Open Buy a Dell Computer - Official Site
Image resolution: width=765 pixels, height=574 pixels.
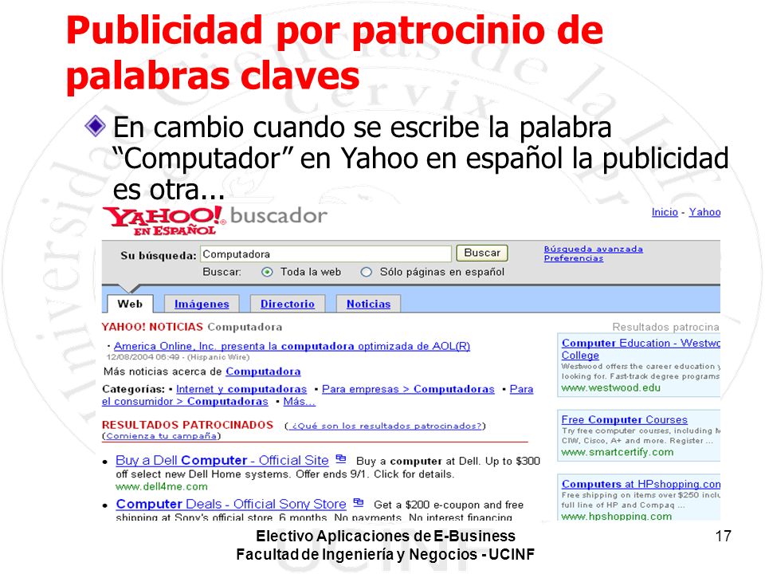(x=222, y=460)
